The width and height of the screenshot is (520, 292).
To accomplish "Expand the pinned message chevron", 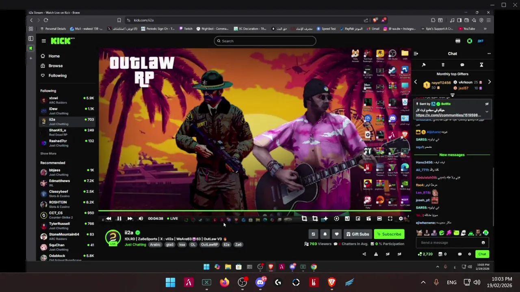I will 487,112.
